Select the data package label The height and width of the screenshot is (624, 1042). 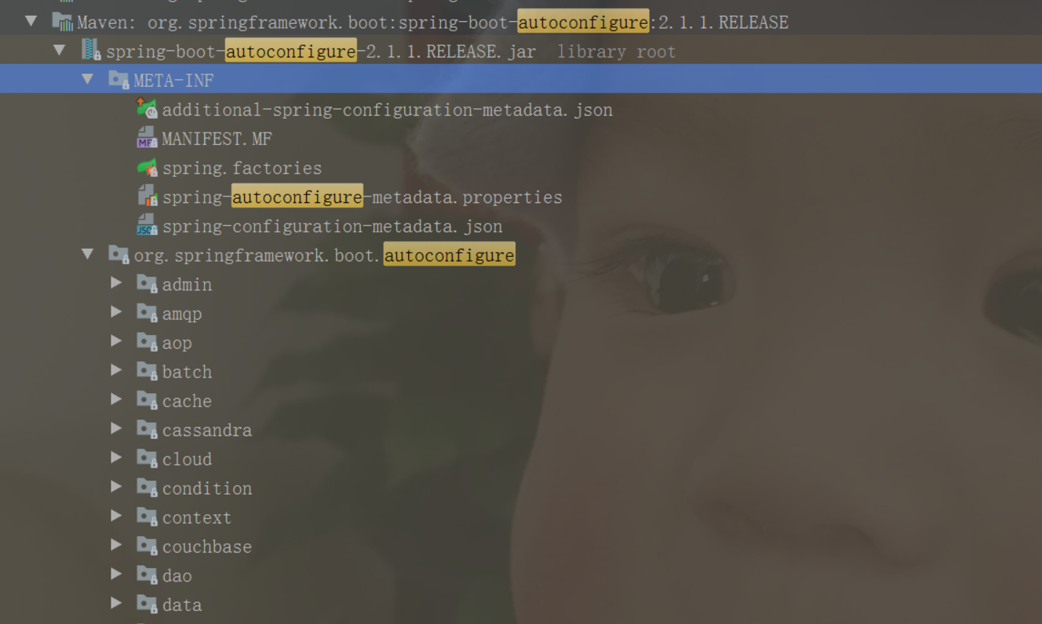181,605
